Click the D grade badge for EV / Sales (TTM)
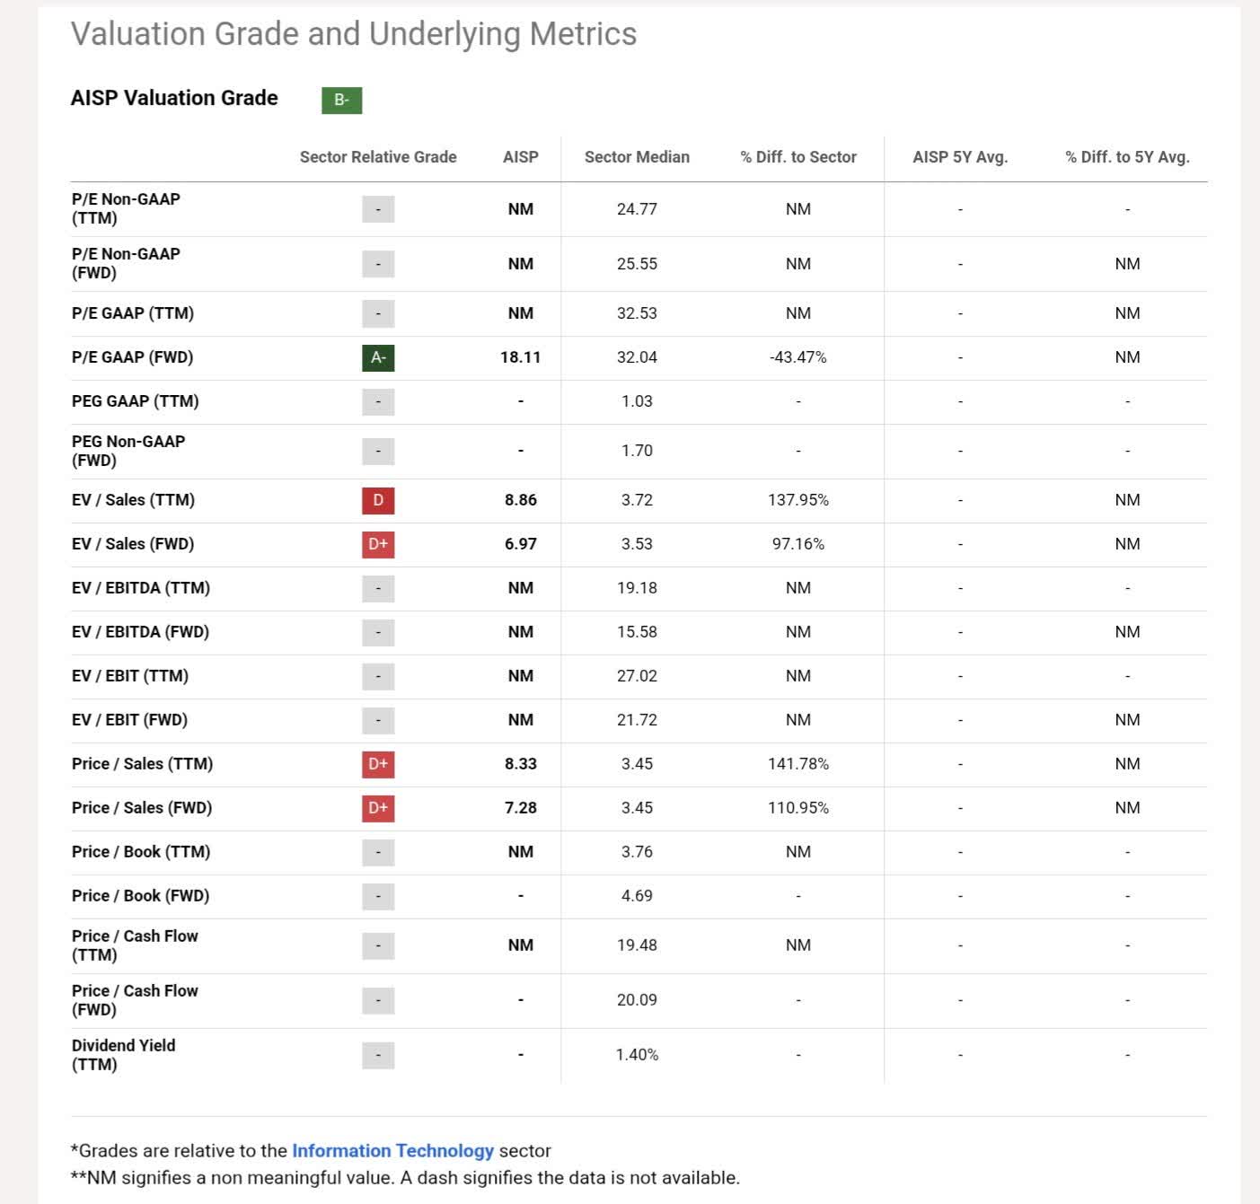The width and height of the screenshot is (1260, 1204). coord(378,500)
